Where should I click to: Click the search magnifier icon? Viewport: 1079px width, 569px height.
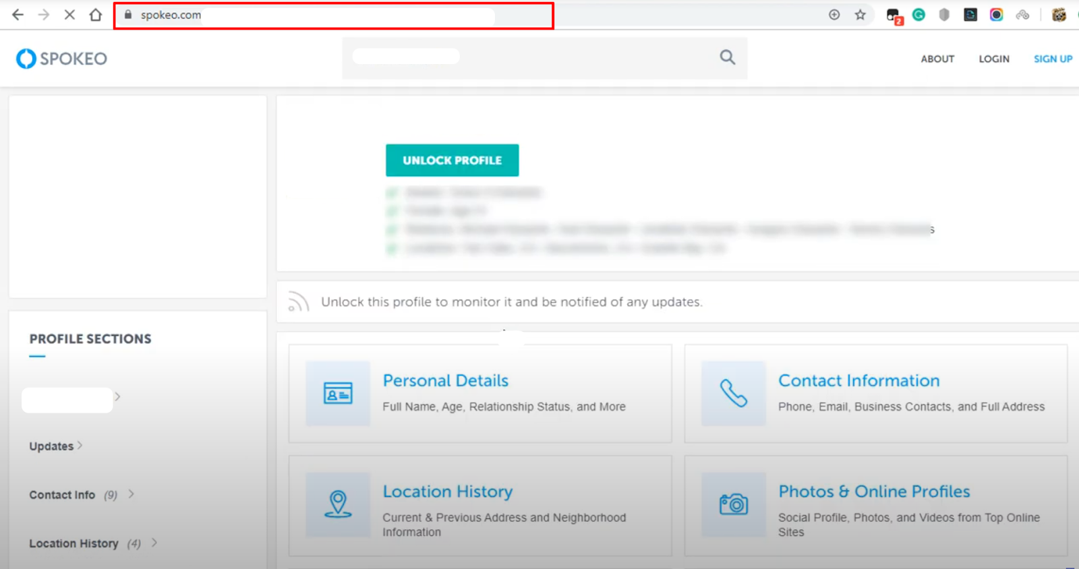(x=727, y=57)
